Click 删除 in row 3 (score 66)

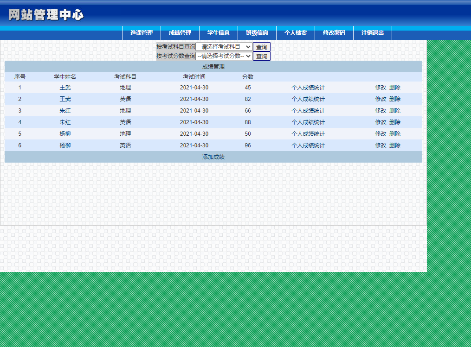395,111
